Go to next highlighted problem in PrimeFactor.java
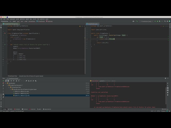This screenshot has width=171, height=128. point(168,26)
